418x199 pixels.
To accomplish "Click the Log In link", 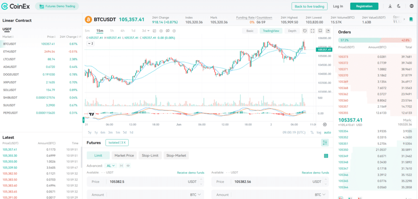I will pos(338,6).
